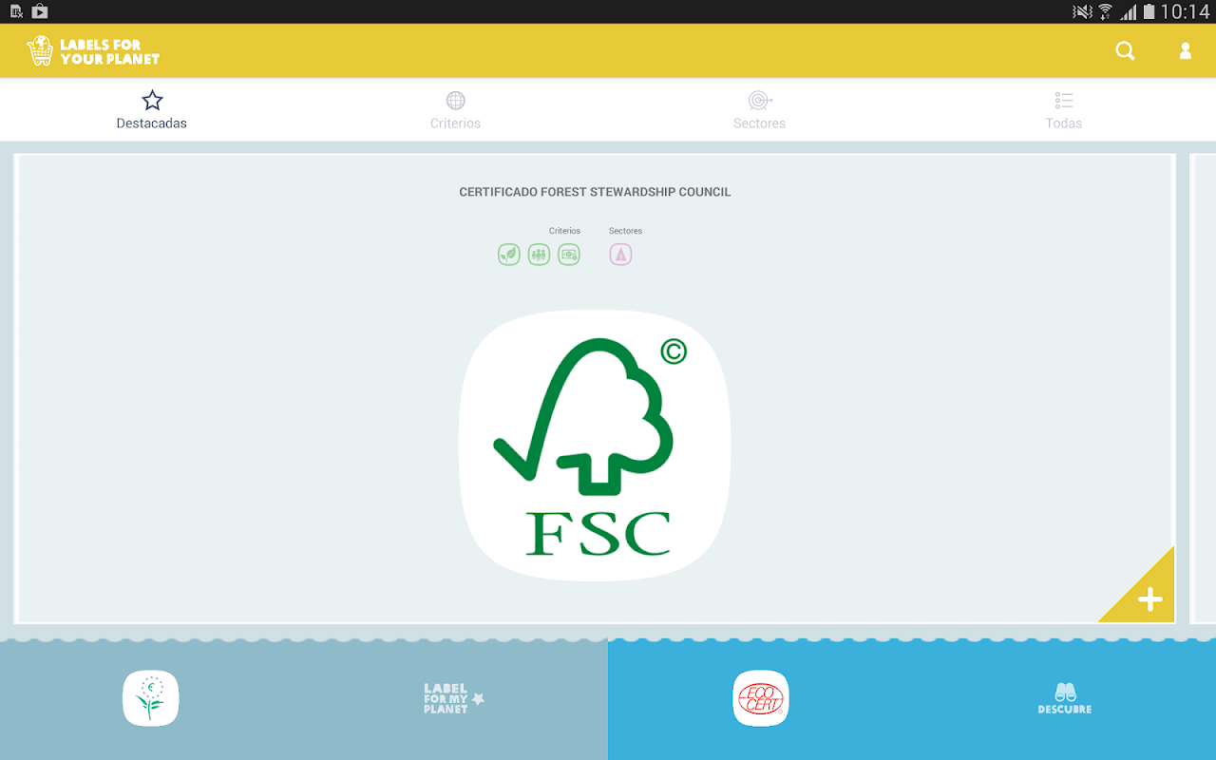The height and width of the screenshot is (760, 1216).
Task: Tap the Descubre binoculars button
Action: pyautogui.click(x=1064, y=698)
